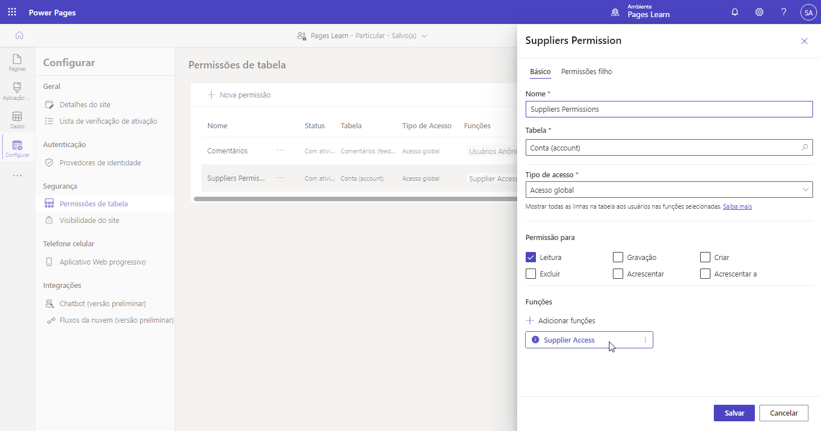Viewport: 821px width, 431px height.
Task: Click the Salvar button
Action: click(734, 413)
